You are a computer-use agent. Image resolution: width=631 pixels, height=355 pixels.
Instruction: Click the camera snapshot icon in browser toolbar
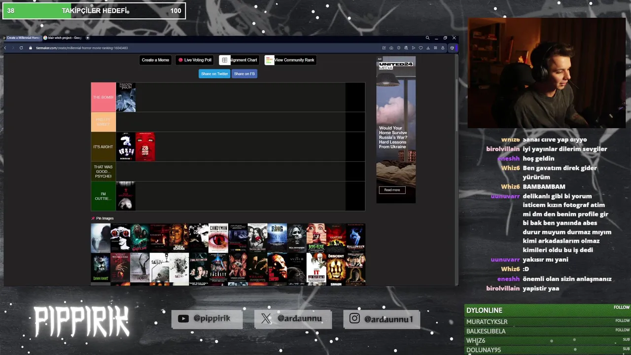coord(391,48)
